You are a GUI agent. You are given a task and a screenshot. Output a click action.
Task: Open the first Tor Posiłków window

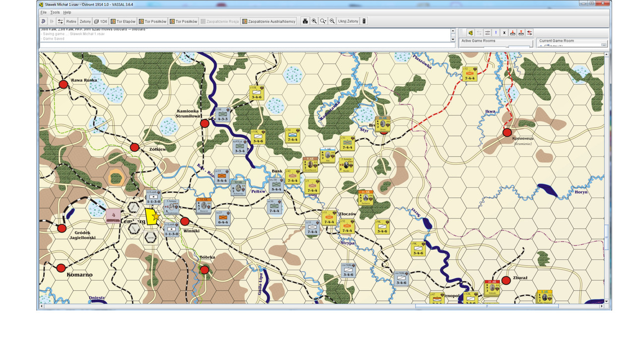[x=153, y=21]
